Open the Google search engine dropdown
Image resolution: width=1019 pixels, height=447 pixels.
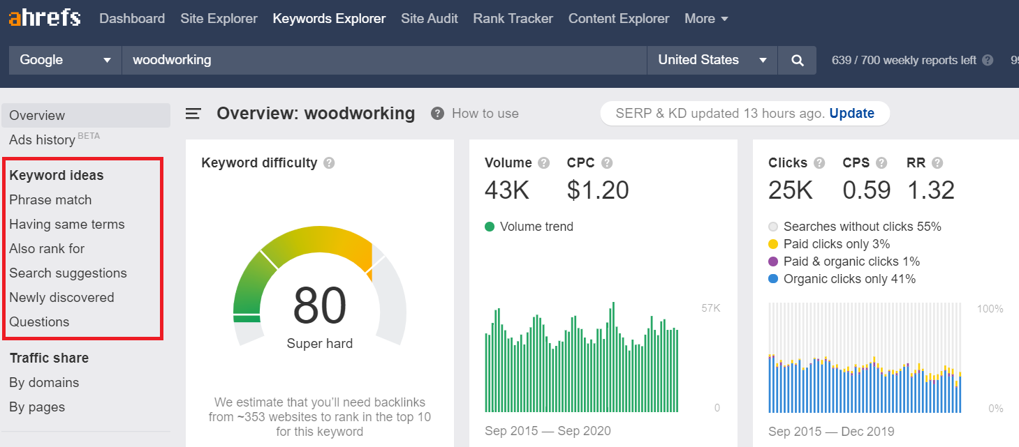point(64,60)
